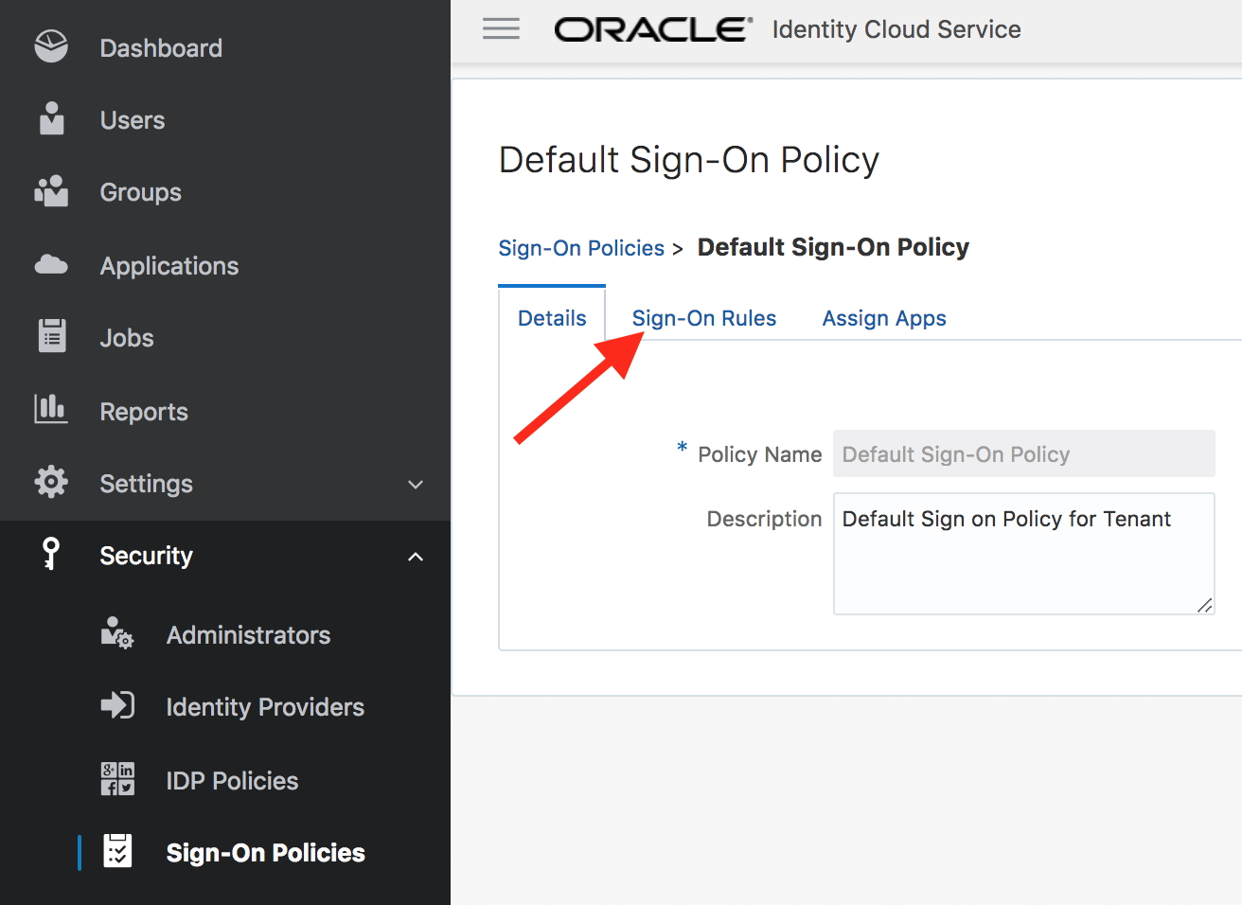This screenshot has width=1242, height=905.
Task: Click the Security key icon
Action: pos(51,554)
